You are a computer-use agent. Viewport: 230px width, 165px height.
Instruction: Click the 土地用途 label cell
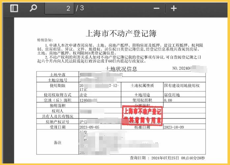(x=142, y=95)
